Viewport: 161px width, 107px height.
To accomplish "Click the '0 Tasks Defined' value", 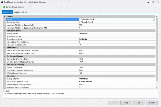I will [x=86, y=82].
